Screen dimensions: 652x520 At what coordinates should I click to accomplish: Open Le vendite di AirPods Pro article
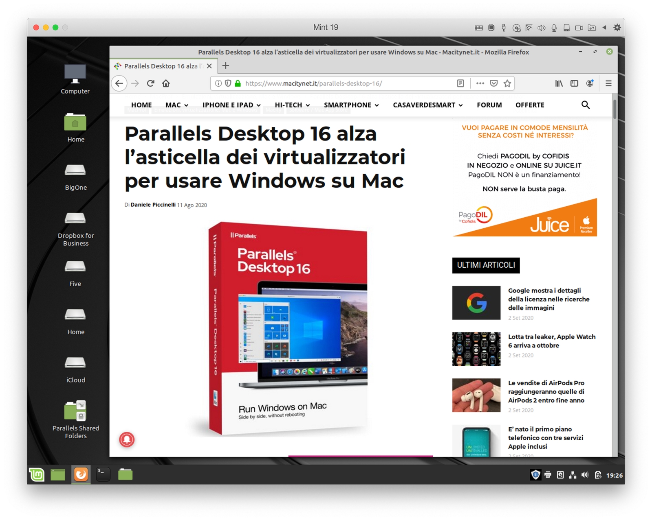pyautogui.click(x=546, y=391)
